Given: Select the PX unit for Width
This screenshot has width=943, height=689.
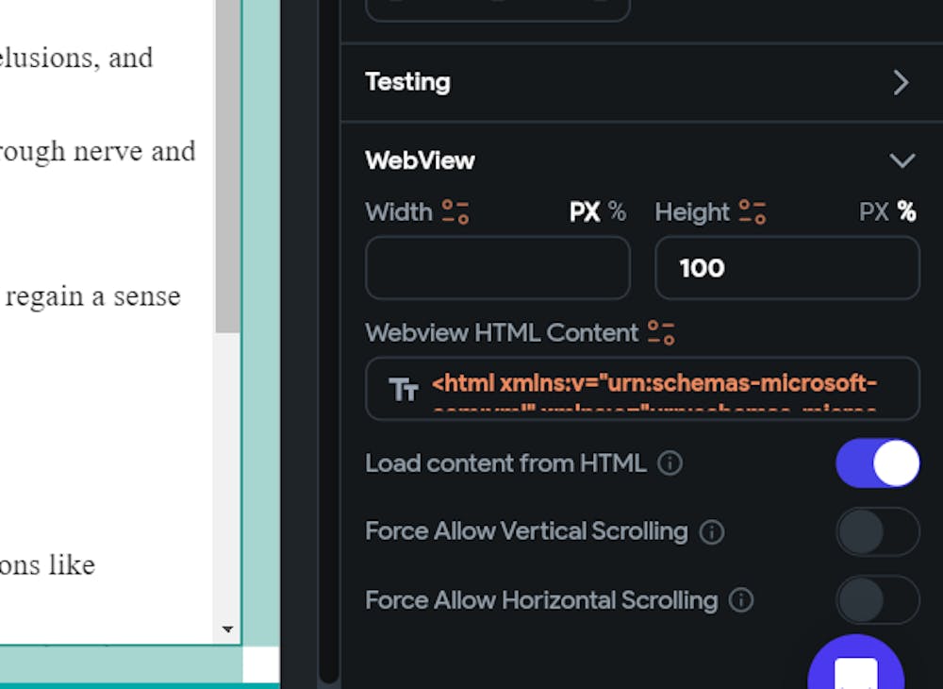Looking at the screenshot, I should point(585,212).
